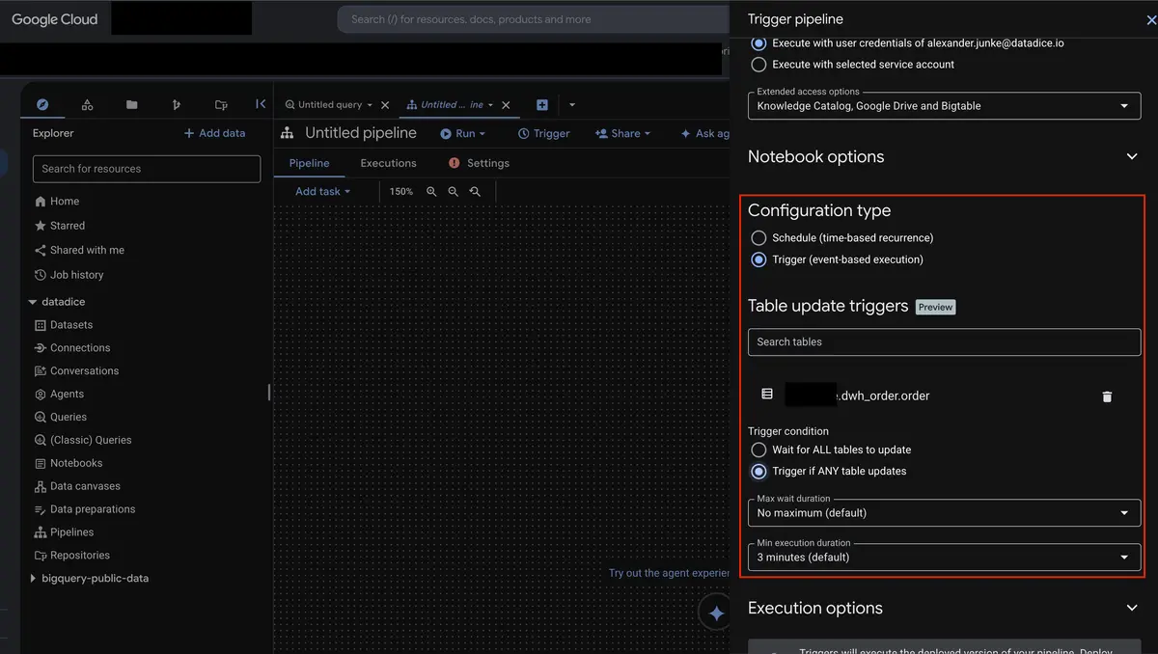Image resolution: width=1158 pixels, height=654 pixels.
Task: Click the zoom out magnifier icon
Action: (454, 192)
